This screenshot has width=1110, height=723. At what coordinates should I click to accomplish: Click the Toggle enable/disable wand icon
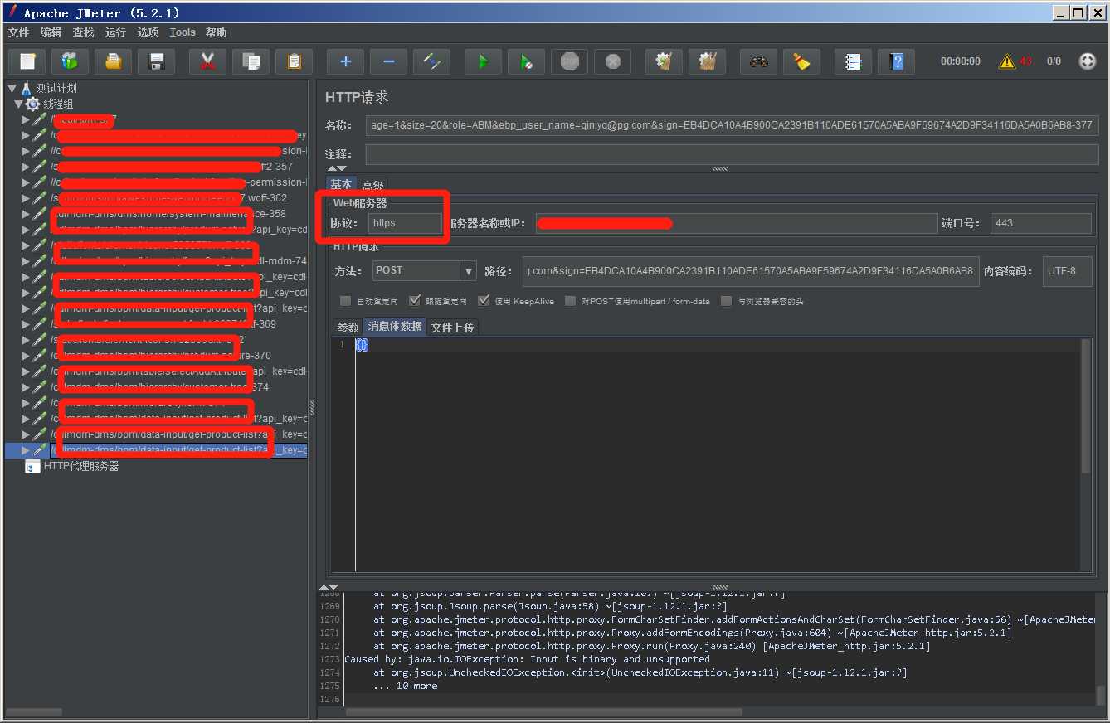(431, 61)
